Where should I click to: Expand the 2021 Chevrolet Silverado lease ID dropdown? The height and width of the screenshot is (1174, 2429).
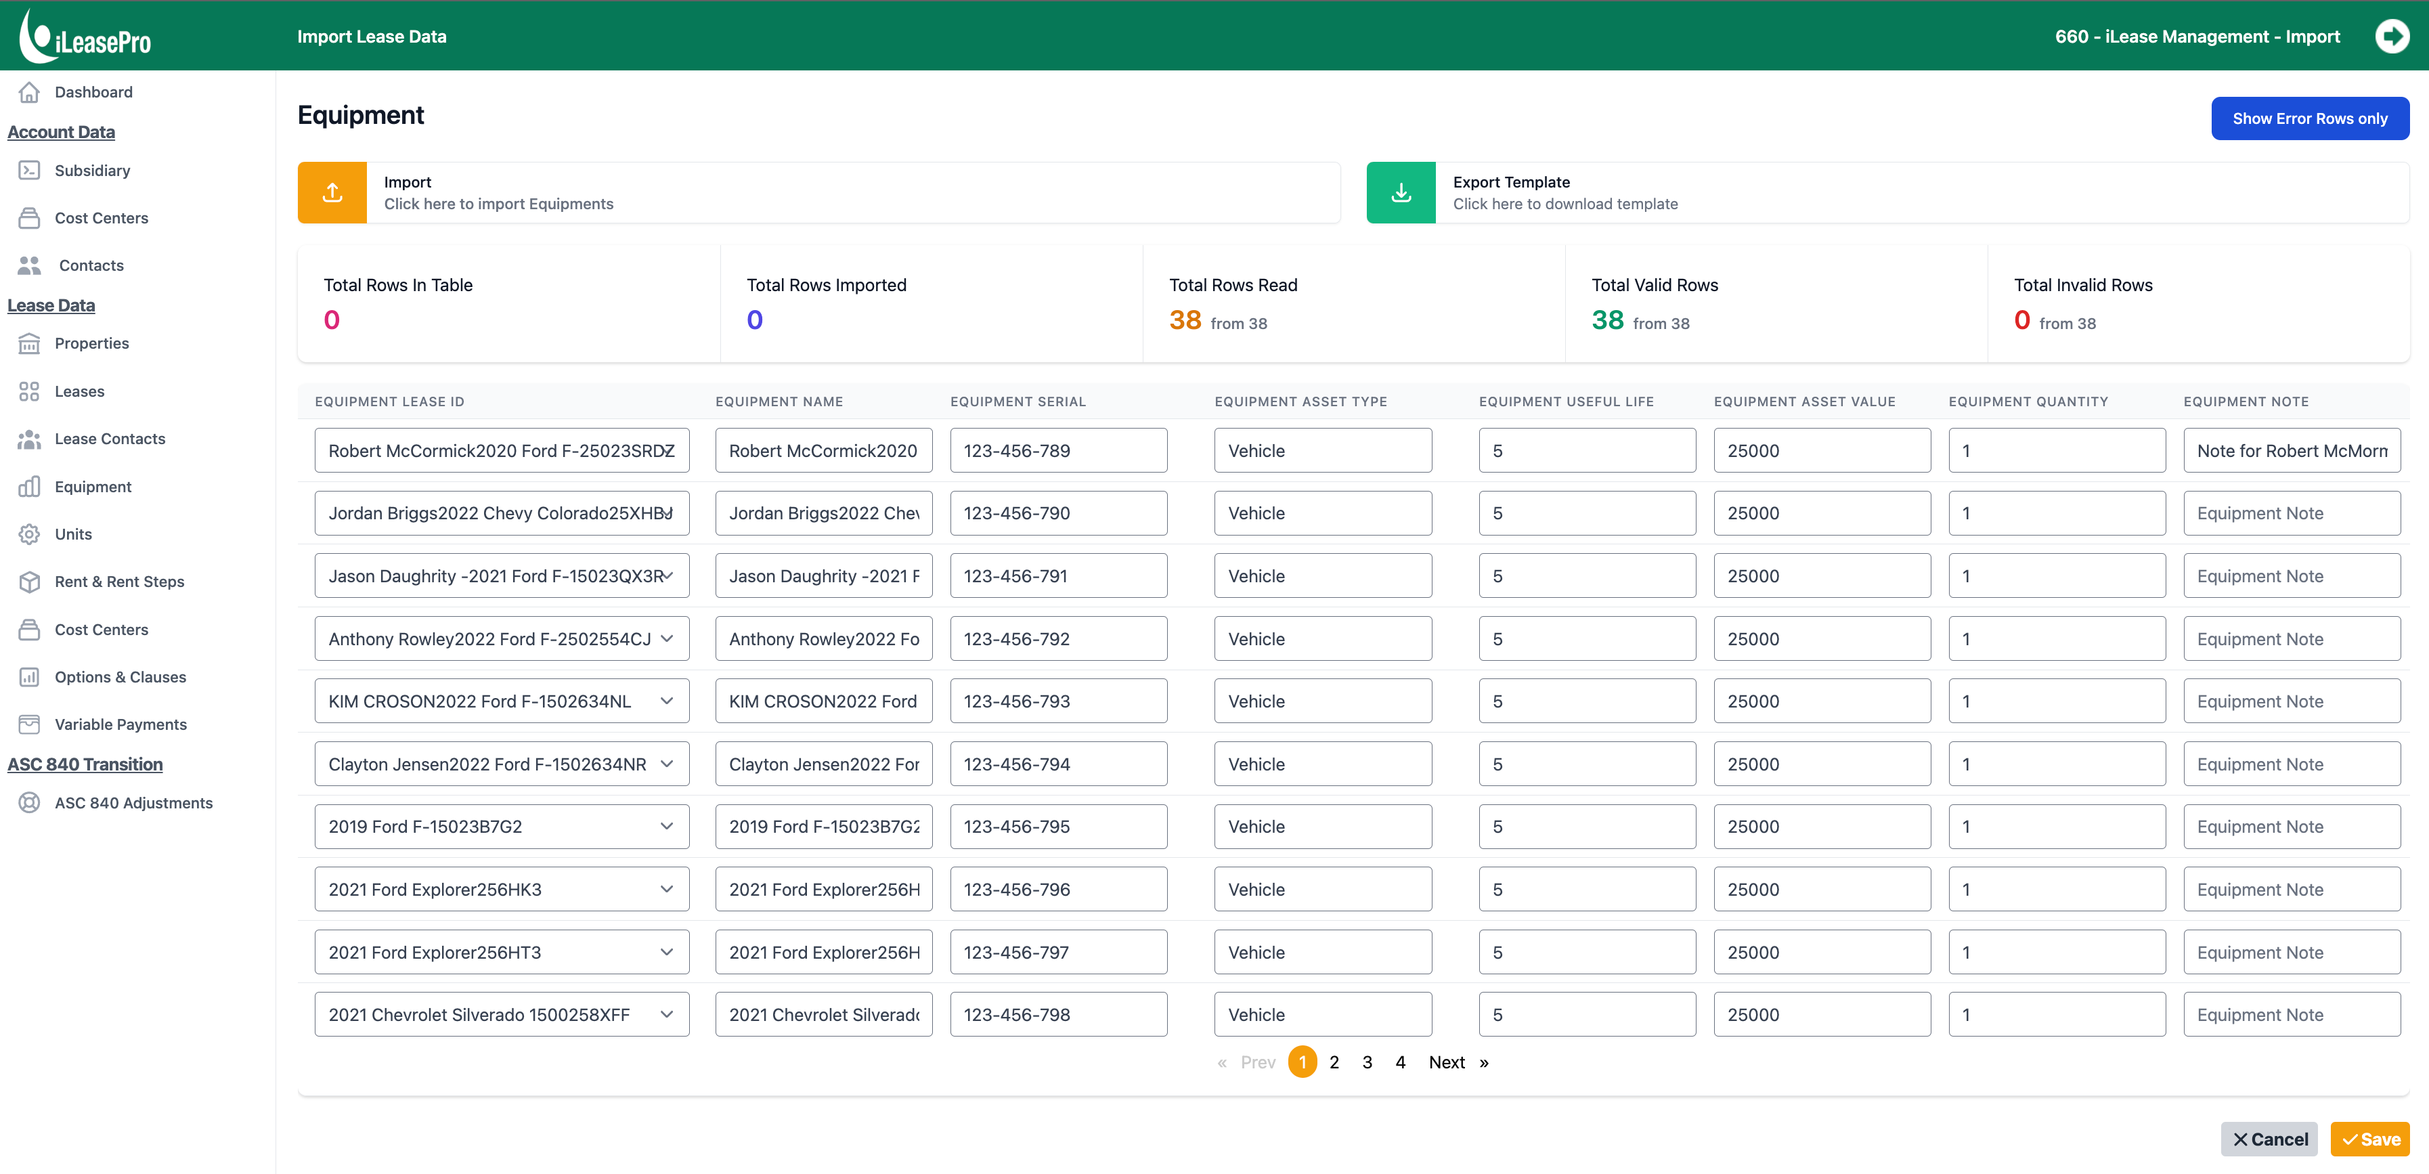point(667,1015)
